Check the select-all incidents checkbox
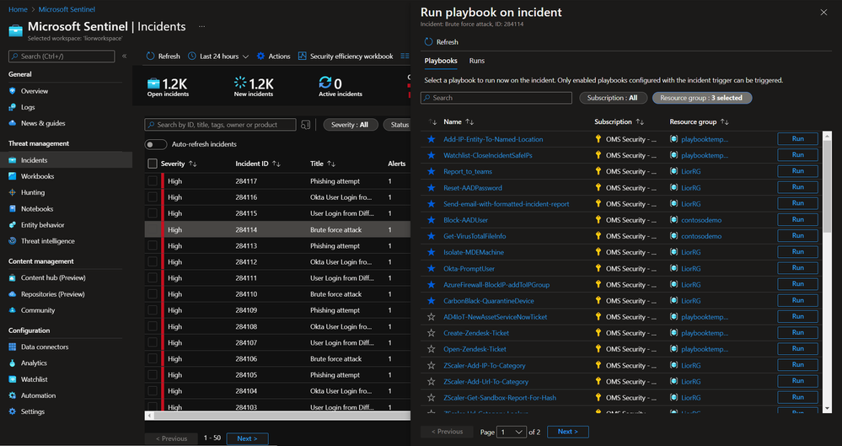The height and width of the screenshot is (446, 842). tap(153, 164)
